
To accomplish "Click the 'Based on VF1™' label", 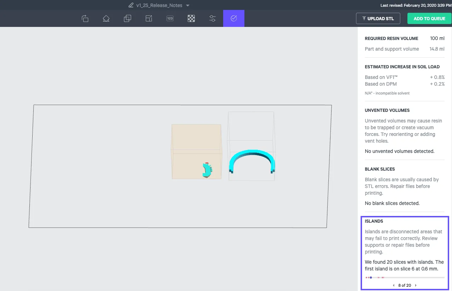I will (x=381, y=77).
